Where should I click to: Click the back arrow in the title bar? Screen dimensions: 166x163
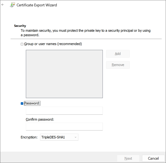click(3, 5)
